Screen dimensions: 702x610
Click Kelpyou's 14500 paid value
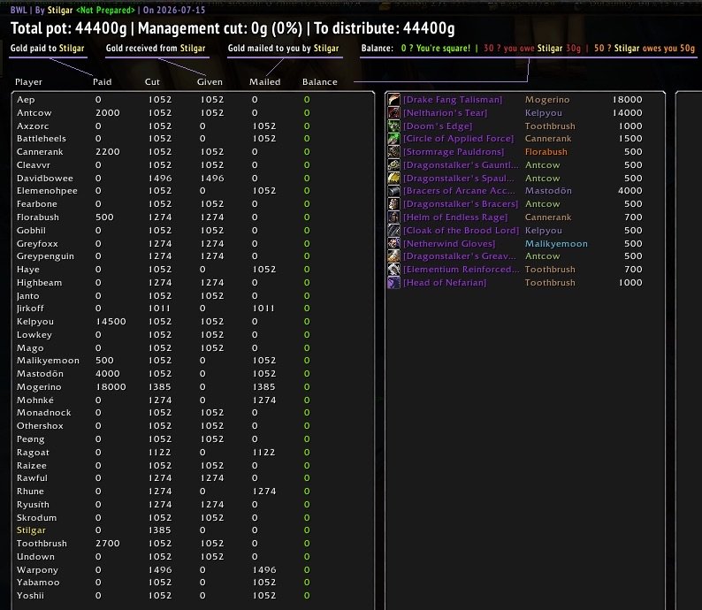pos(111,321)
